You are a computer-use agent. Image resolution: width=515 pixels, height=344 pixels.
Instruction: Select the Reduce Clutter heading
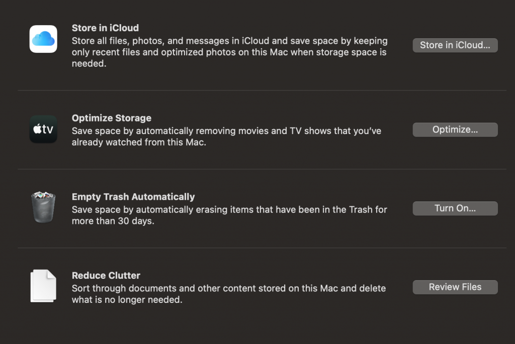pyautogui.click(x=106, y=276)
